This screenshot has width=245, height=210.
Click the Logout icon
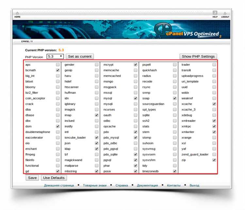pos(225,15)
